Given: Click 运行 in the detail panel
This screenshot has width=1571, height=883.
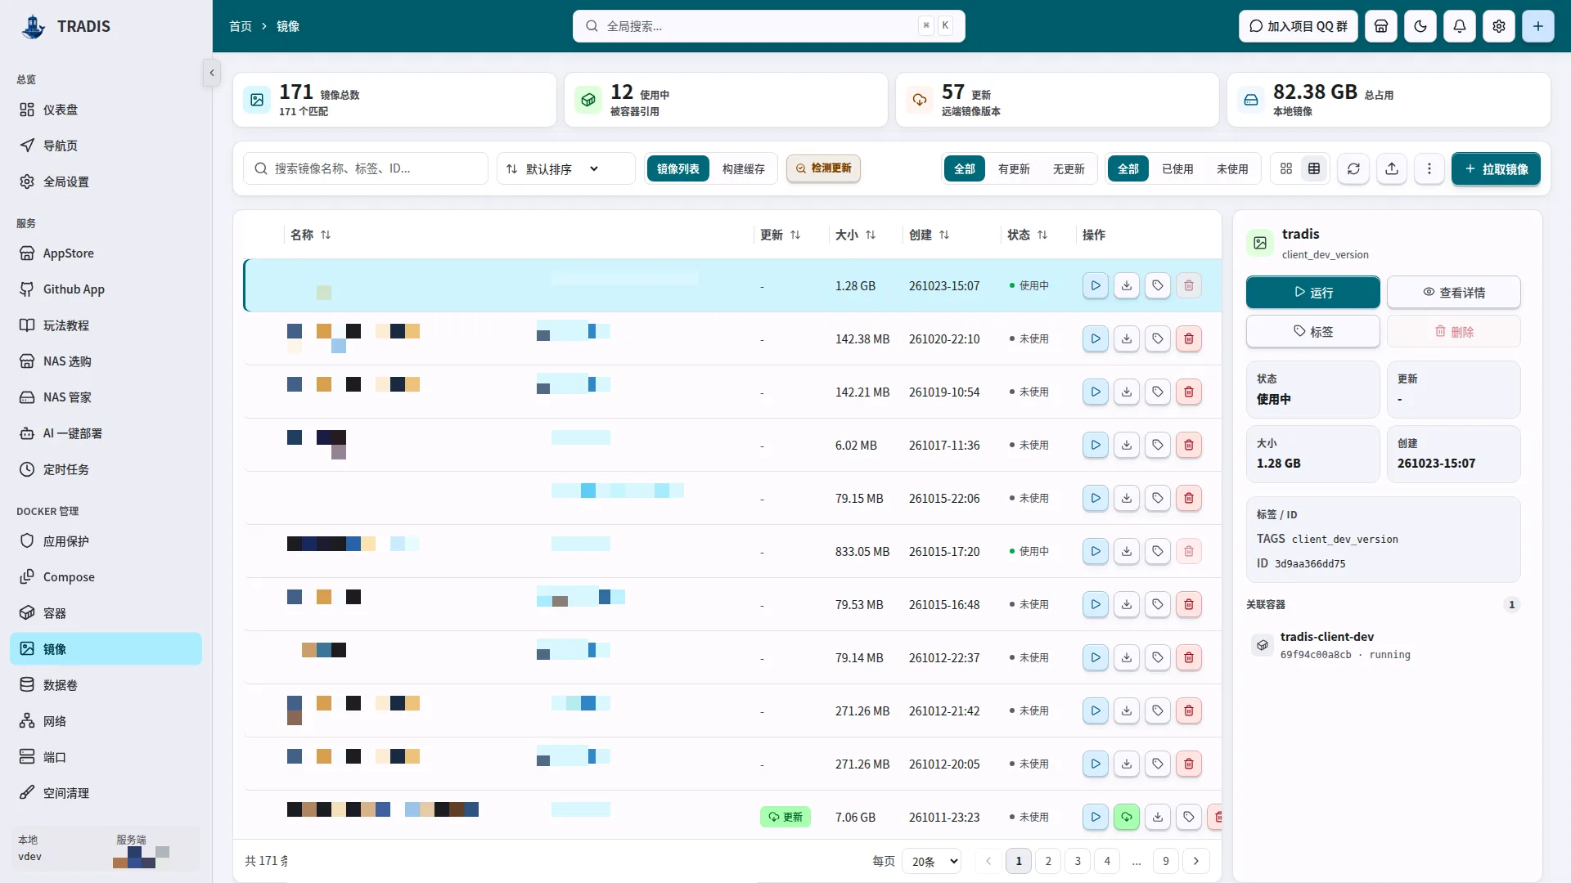Looking at the screenshot, I should point(1312,292).
